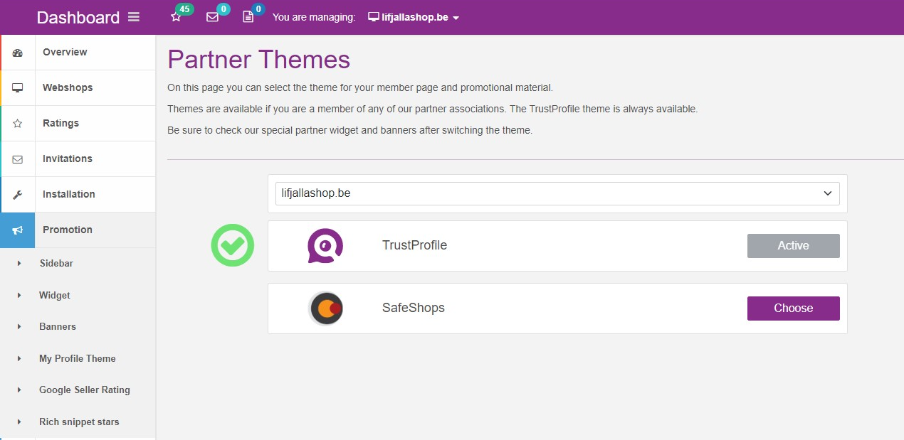The width and height of the screenshot is (904, 440).
Task: Expand the Sidebar submenu arrow
Action: 19,264
